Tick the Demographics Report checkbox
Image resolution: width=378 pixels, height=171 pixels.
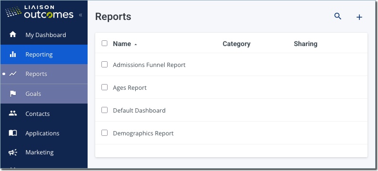point(104,133)
